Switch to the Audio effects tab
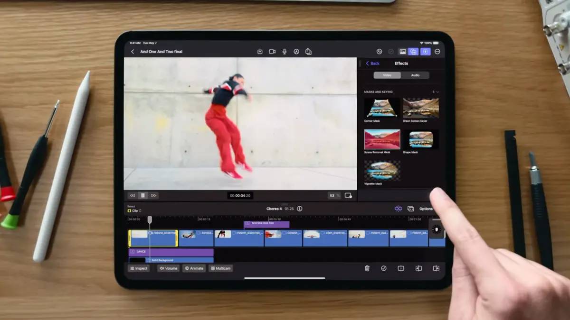Image resolution: width=570 pixels, height=320 pixels. 415,75
